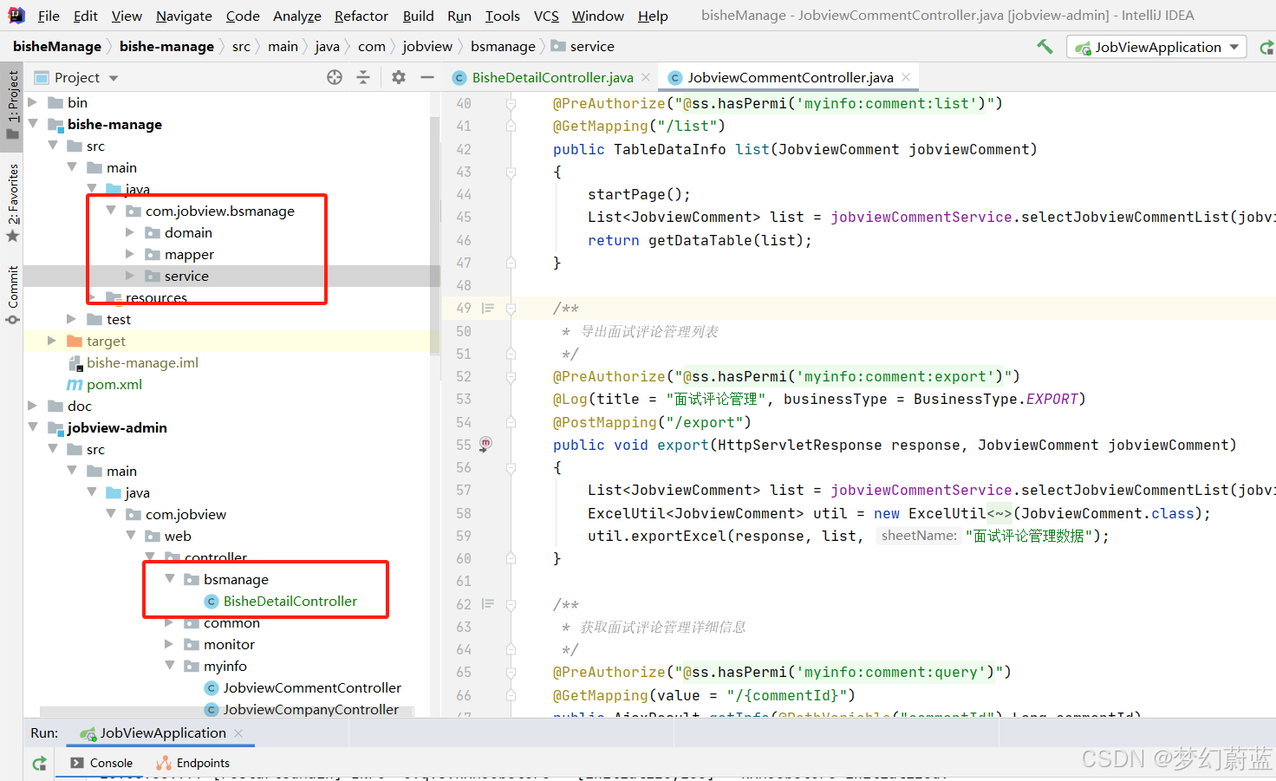Click line 46 return getDataTable code
Screen dimensions: 1276x781
(x=700, y=240)
